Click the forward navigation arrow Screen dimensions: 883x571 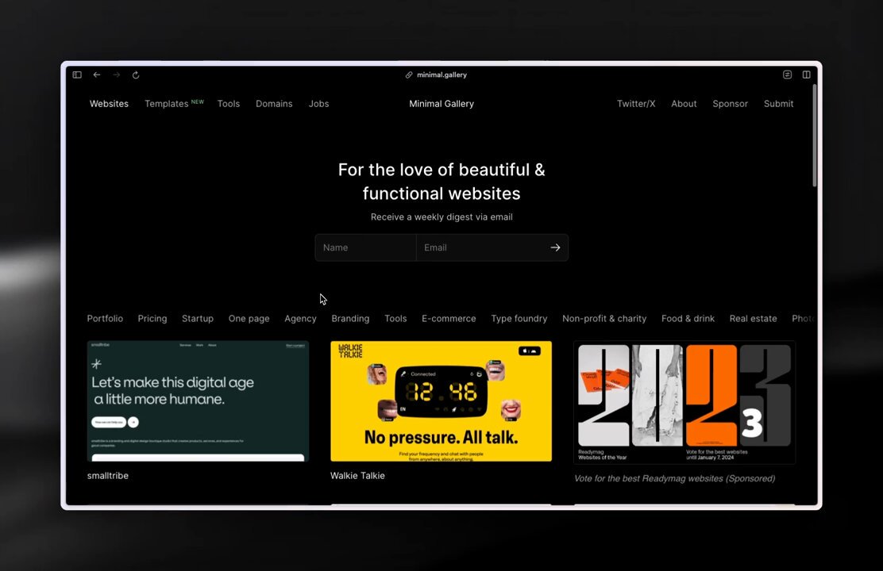pyautogui.click(x=117, y=75)
